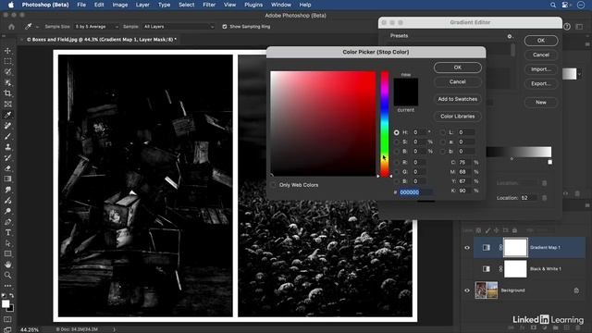Click OK in the Gradient Editor
Image resolution: width=592 pixels, height=333 pixels.
pos(541,41)
